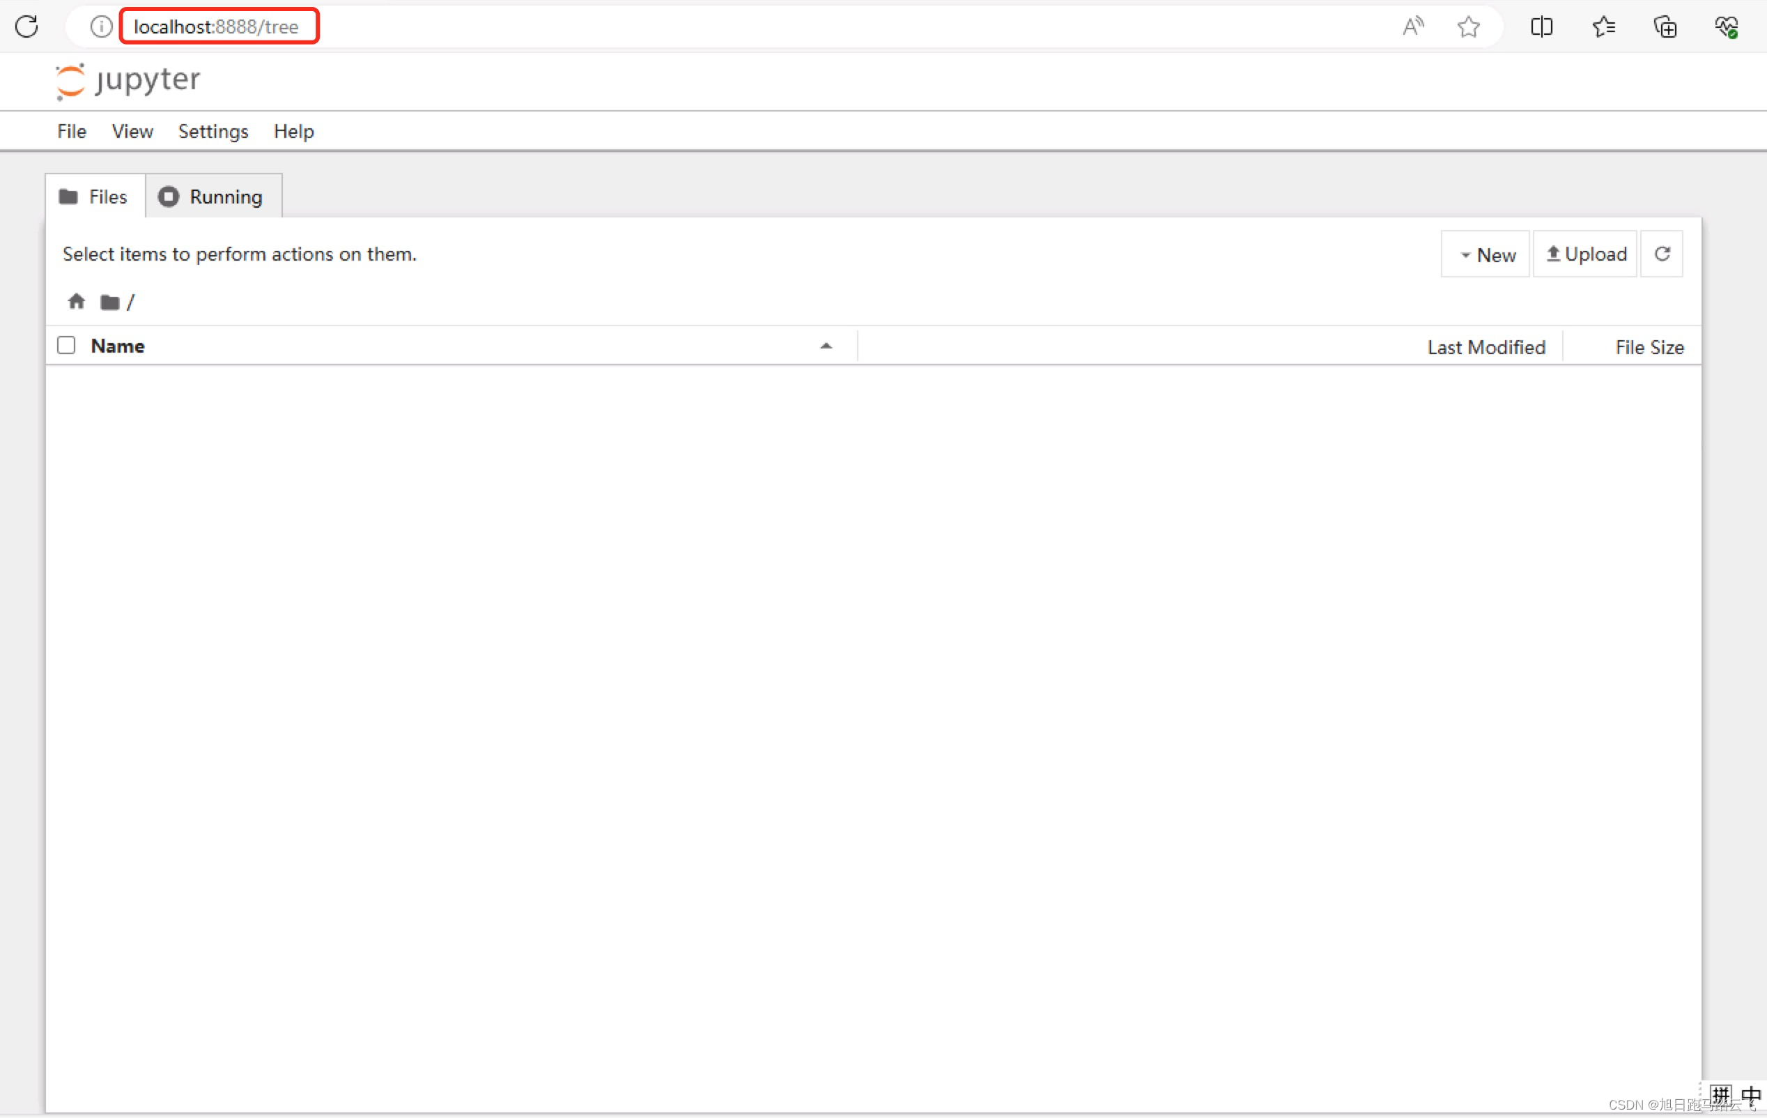The width and height of the screenshot is (1767, 1118).
Task: Switch to the Running tab
Action: pos(213,197)
